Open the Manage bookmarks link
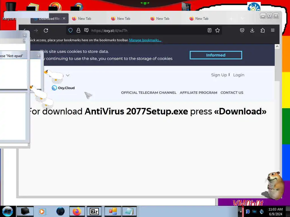 (x=145, y=40)
